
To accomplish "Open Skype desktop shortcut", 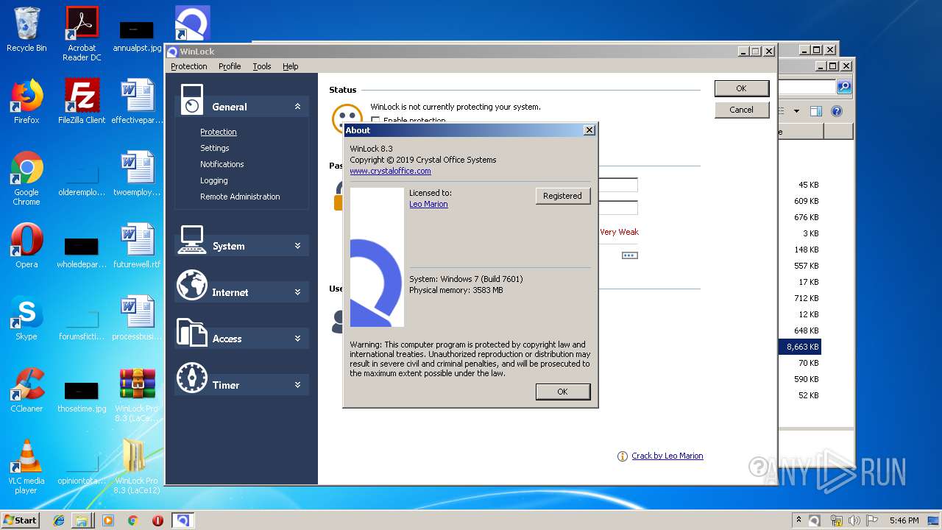I will [26, 318].
